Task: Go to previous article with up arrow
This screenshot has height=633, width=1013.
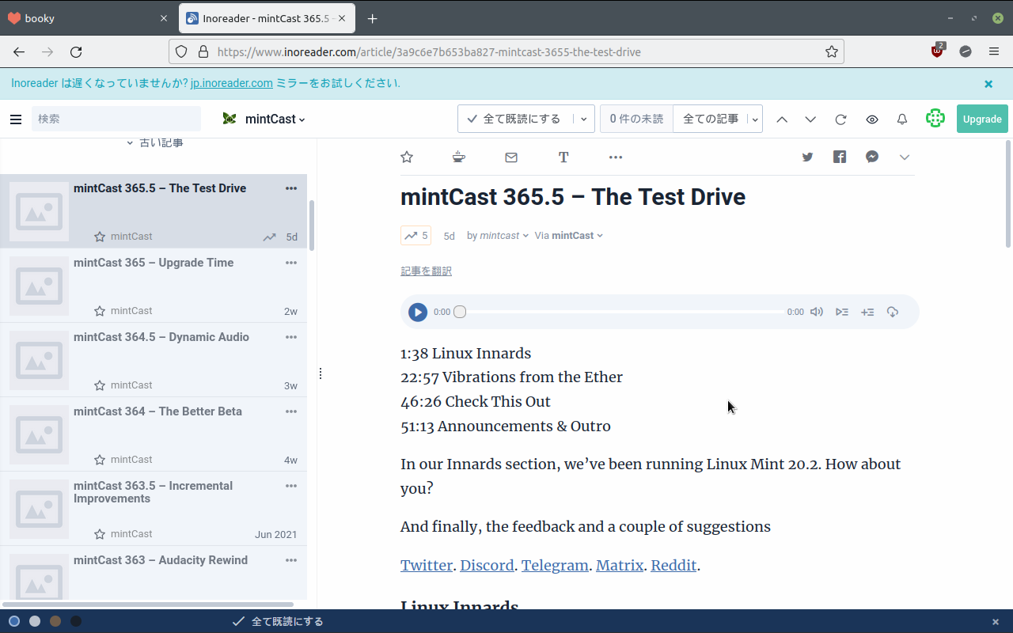Action: coord(782,119)
